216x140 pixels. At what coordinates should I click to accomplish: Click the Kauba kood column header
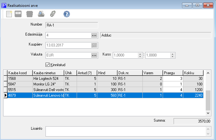coord(20,73)
